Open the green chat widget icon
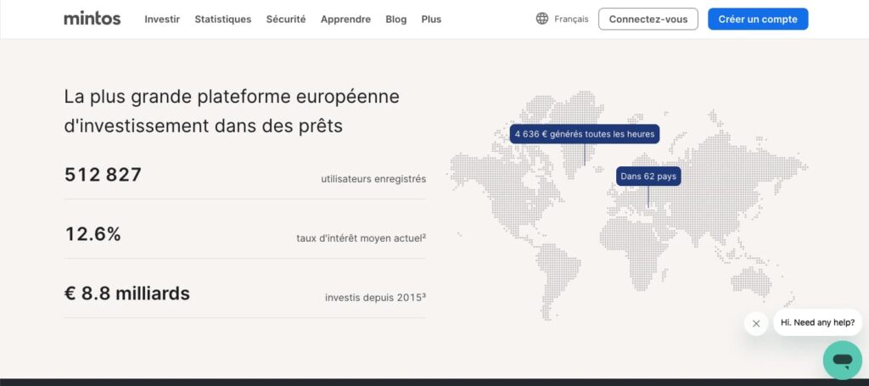 (843, 360)
